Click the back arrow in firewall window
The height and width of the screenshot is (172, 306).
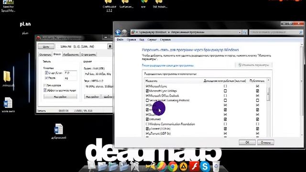(x=118, y=32)
